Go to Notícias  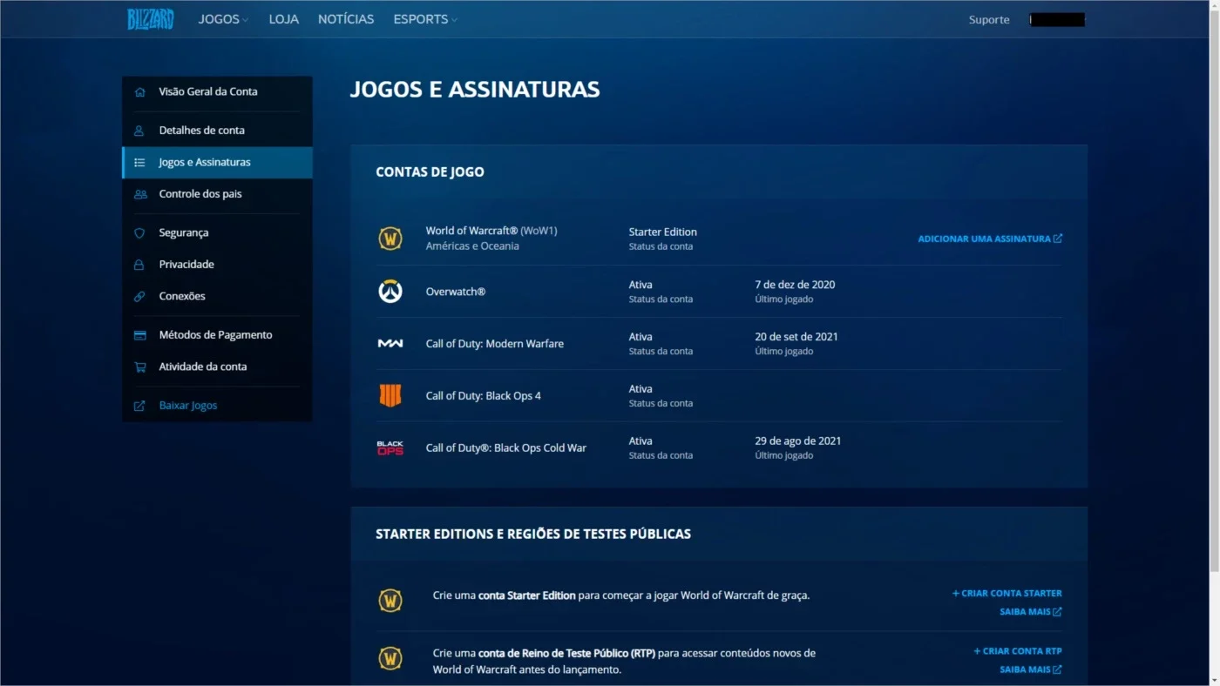coord(346,19)
